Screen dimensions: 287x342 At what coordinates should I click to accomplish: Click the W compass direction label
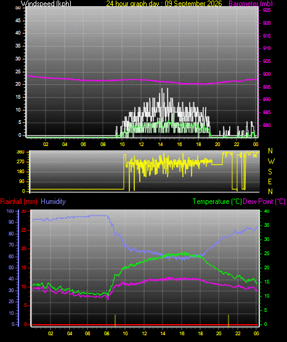(271, 161)
